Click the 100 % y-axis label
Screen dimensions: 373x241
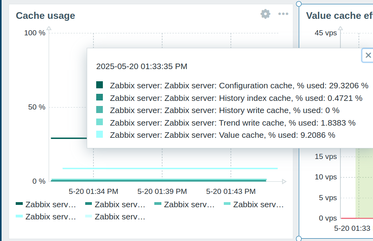[x=35, y=33]
